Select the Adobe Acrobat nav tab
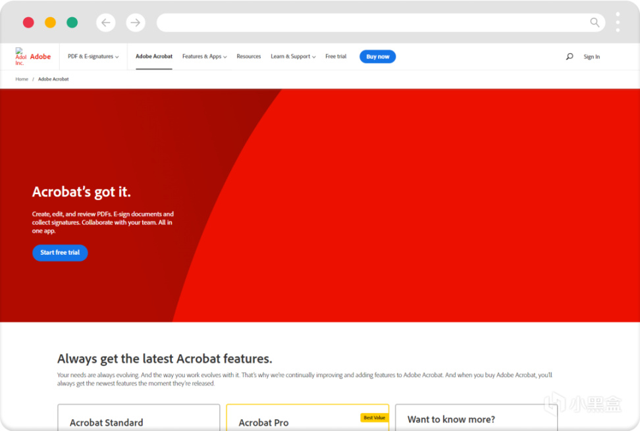This screenshot has height=431, width=640. (x=154, y=57)
